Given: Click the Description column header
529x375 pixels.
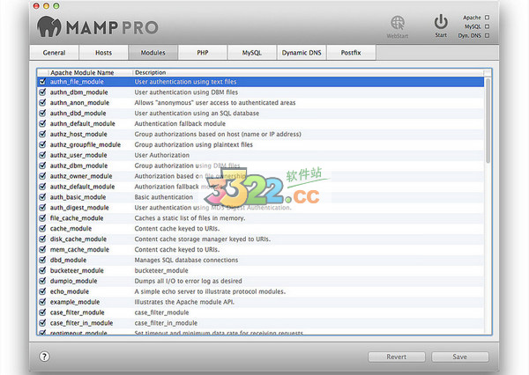Looking at the screenshot, I should pyautogui.click(x=308, y=72).
